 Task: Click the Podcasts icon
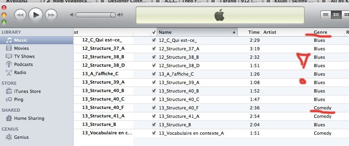8,64
